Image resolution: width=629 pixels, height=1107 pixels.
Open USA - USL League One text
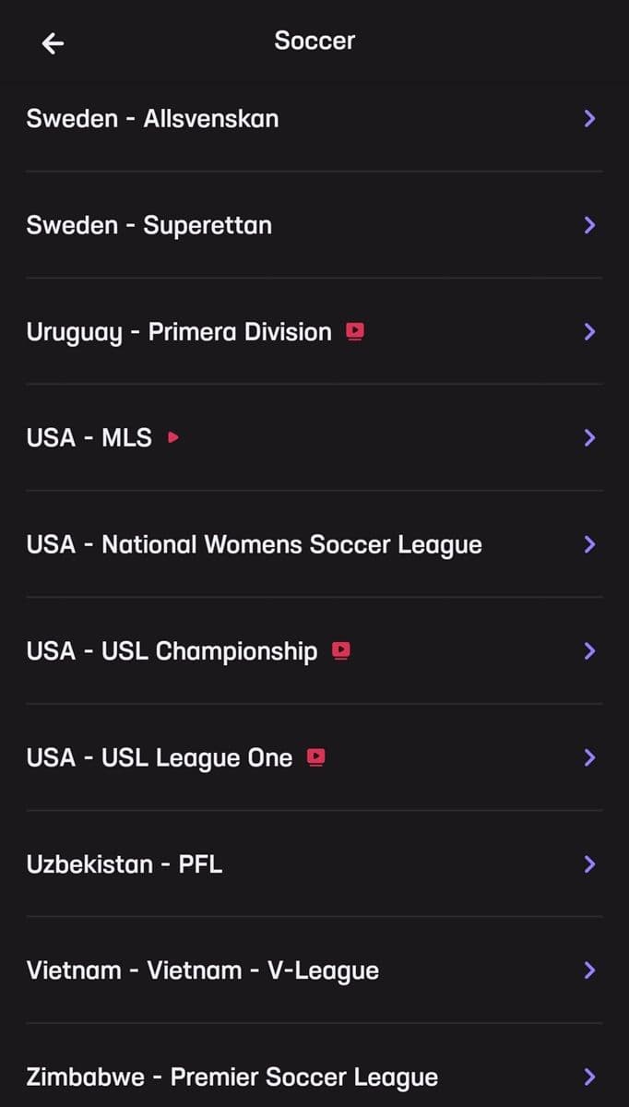click(160, 757)
